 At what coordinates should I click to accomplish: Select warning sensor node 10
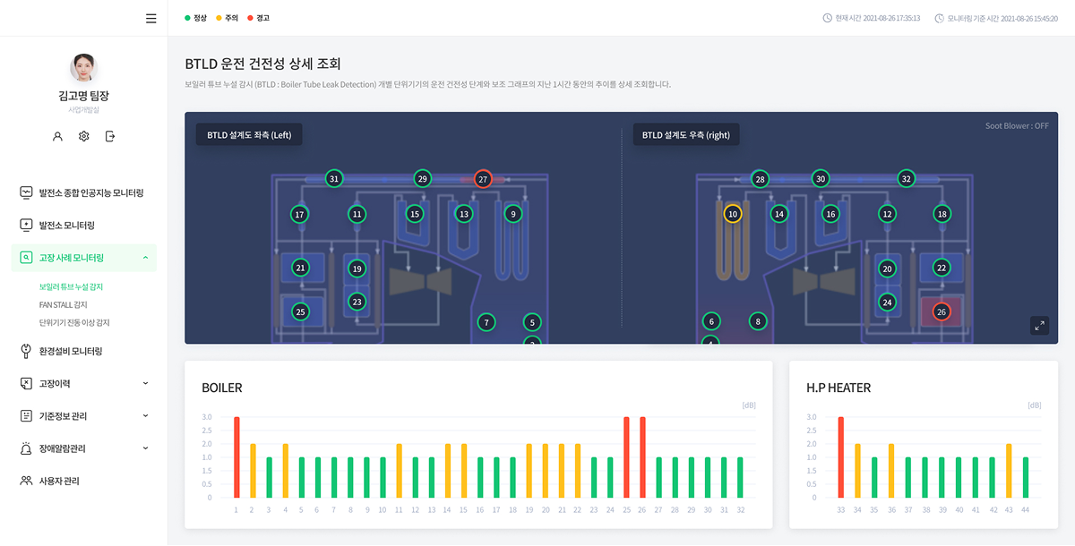point(733,214)
